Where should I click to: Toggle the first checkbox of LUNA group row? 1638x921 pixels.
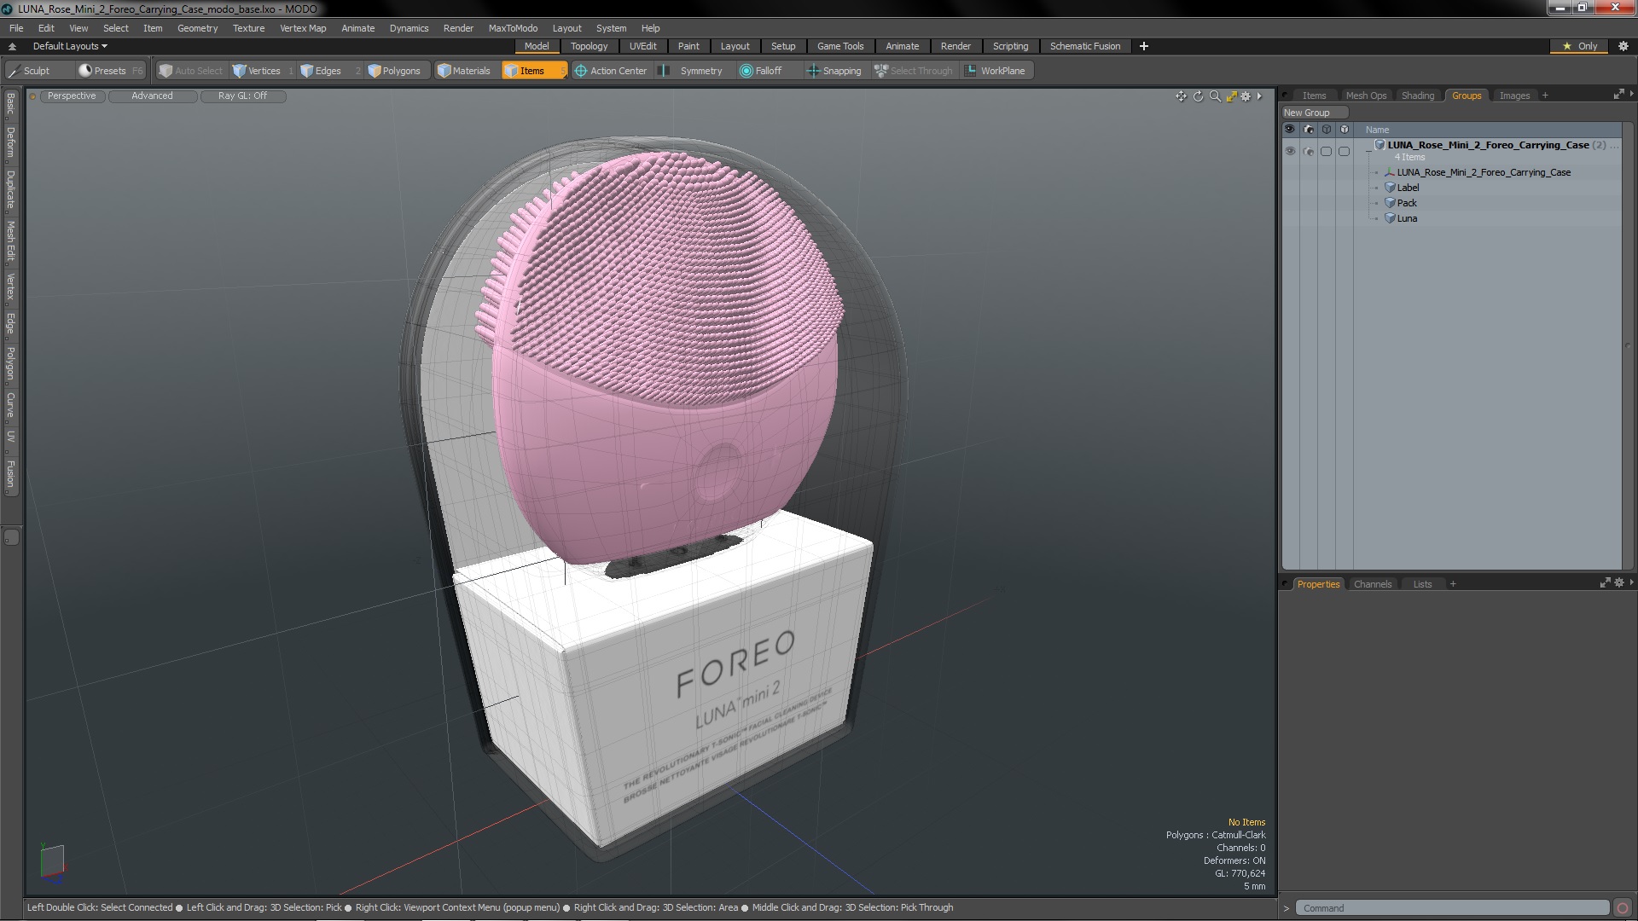click(1326, 151)
